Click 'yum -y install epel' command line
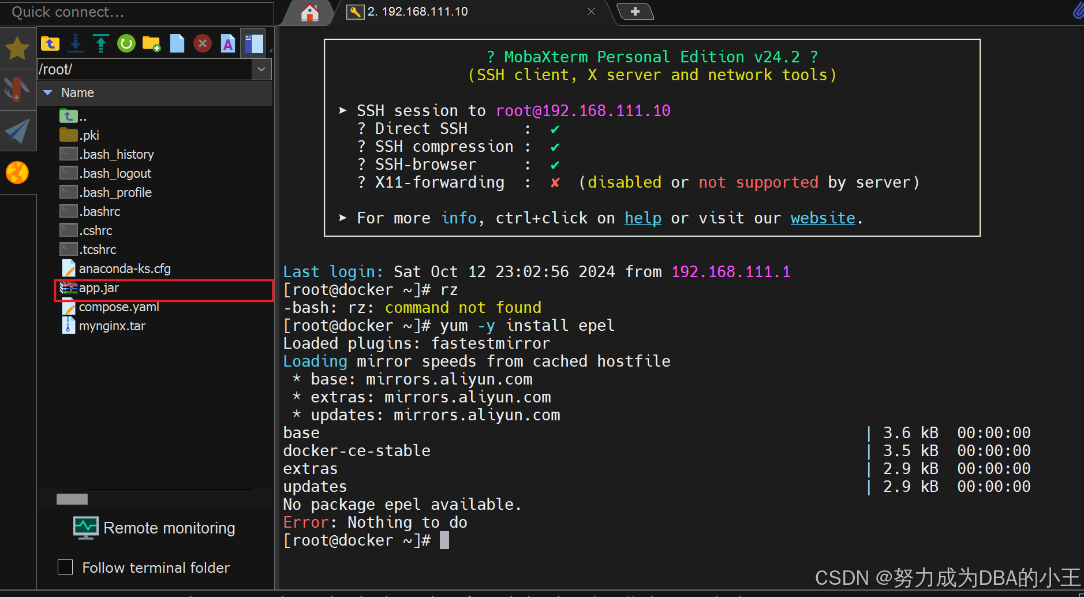The height and width of the screenshot is (597, 1084). tap(527, 326)
